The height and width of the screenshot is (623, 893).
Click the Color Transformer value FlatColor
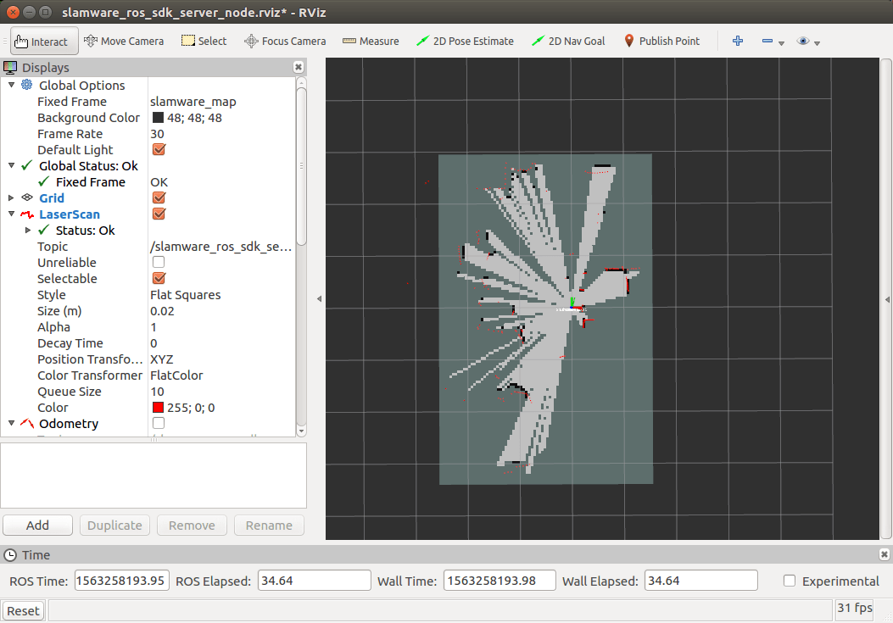(176, 375)
